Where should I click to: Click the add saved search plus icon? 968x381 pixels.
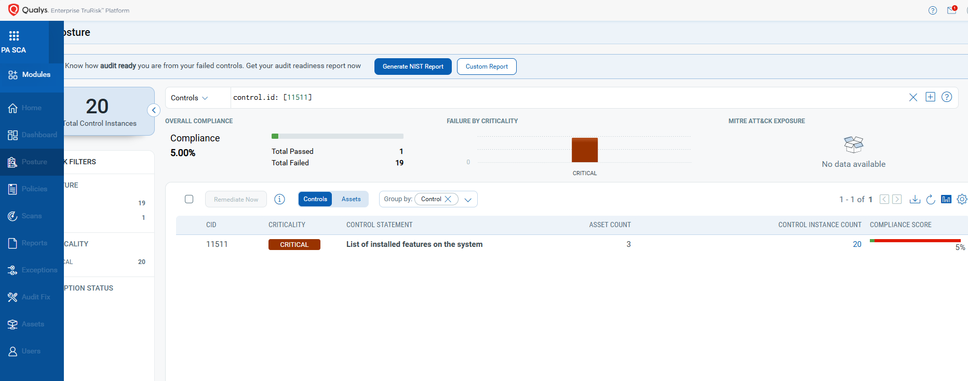coord(930,97)
